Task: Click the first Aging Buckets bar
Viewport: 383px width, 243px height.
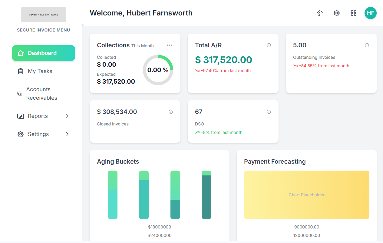Action: (x=113, y=195)
